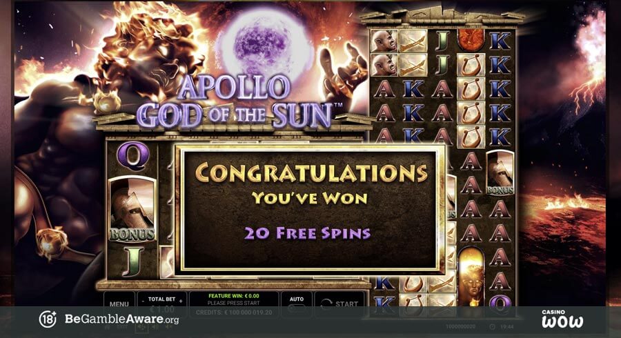621x338 pixels.
Task: Open the BeGambleAware.org link
Action: click(121, 319)
